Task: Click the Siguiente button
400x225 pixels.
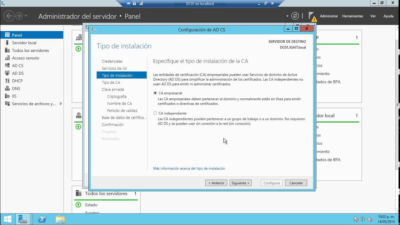Action: 241,183
